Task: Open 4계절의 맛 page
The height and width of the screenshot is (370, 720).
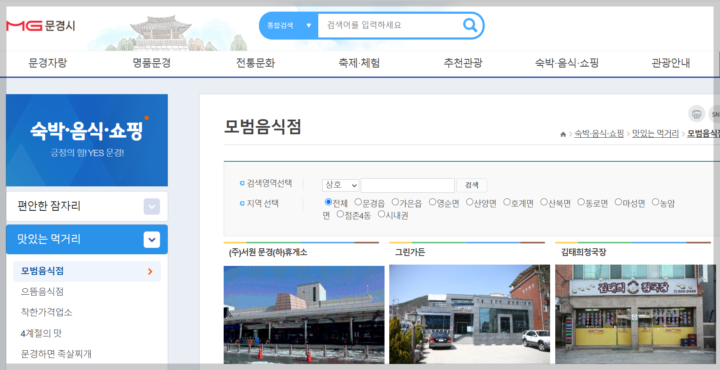Action: tap(41, 333)
